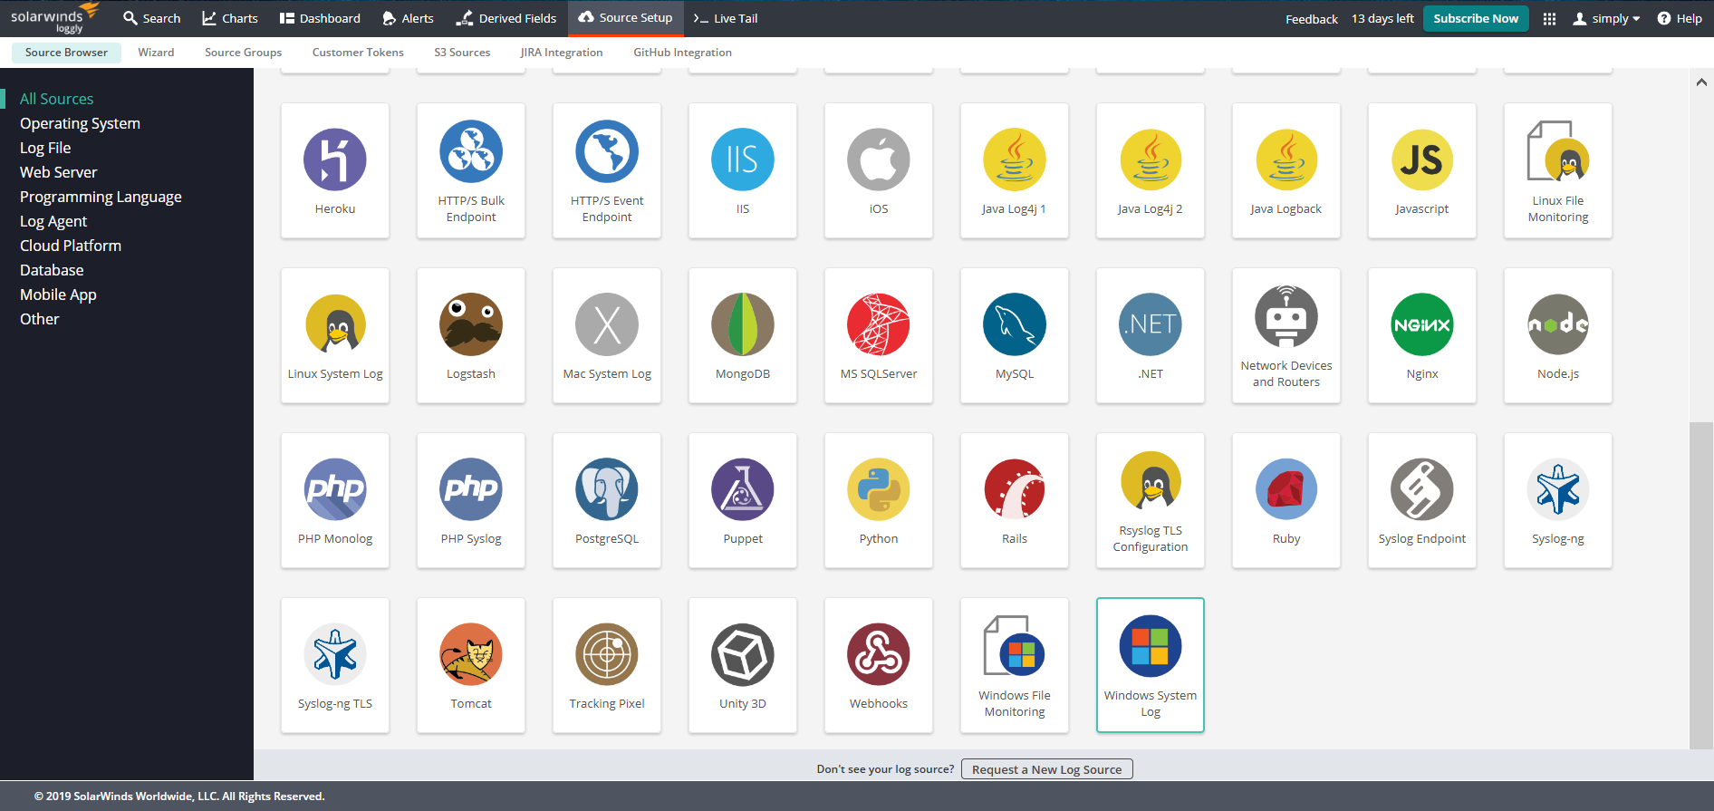The image size is (1714, 811).
Task: Click Request a New Log Source button
Action: coord(1046,769)
